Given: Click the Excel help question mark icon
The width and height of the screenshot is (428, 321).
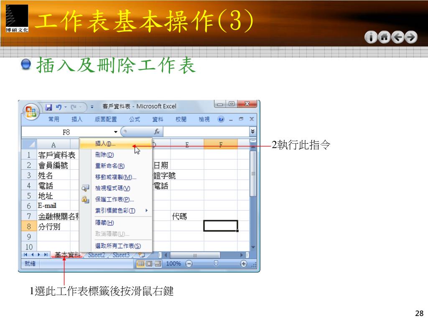Looking at the screenshot, I should click(x=221, y=119).
